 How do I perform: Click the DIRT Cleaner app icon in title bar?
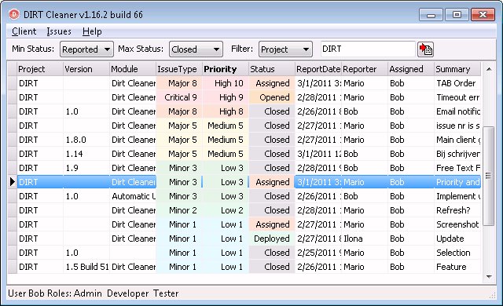(14, 14)
